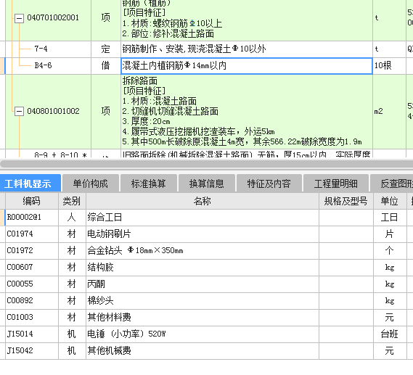413x375 pixels.
Task: Open the 特征及内容 tab
Action: [269, 184]
